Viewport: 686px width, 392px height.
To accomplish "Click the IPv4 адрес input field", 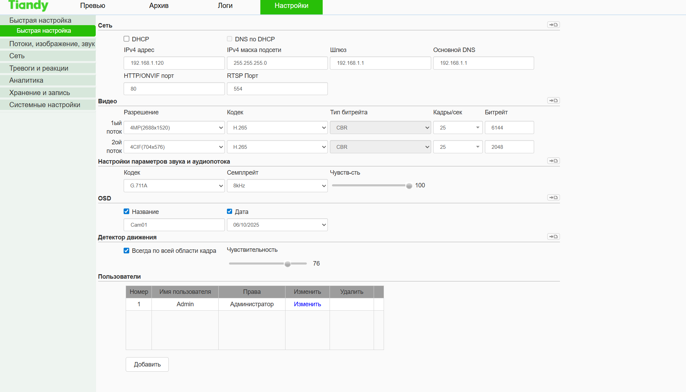I will point(174,63).
